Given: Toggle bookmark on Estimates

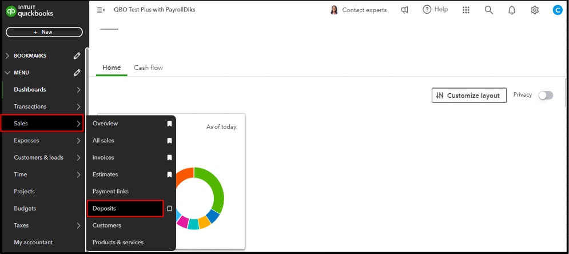Looking at the screenshot, I should point(169,175).
